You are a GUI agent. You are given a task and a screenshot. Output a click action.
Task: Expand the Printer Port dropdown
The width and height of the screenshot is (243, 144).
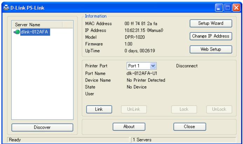153,66
